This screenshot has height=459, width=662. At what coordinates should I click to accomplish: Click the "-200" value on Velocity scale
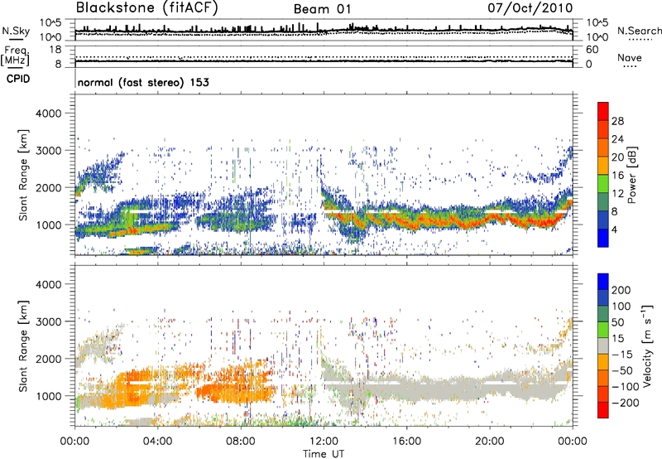[626, 403]
